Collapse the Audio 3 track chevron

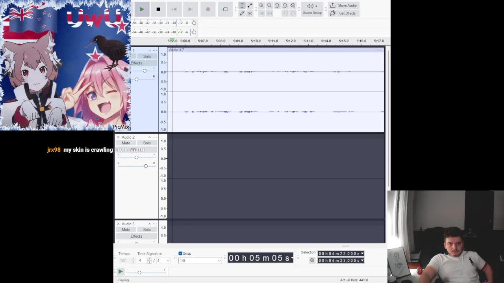(x=149, y=224)
